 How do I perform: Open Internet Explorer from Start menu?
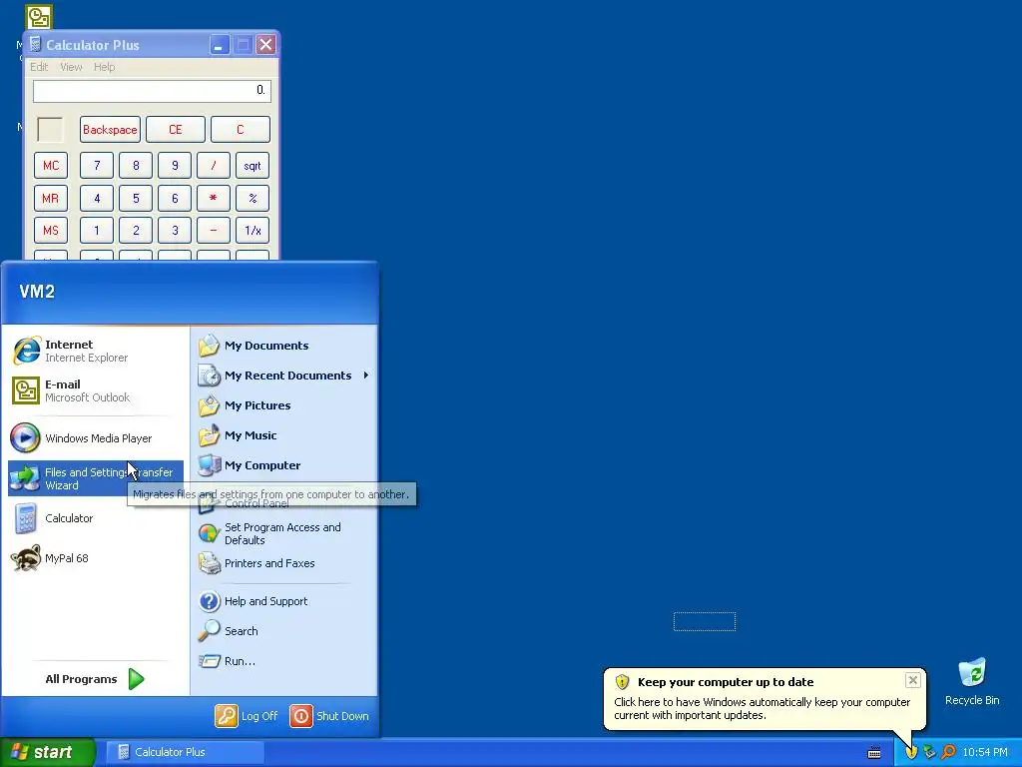(95, 351)
